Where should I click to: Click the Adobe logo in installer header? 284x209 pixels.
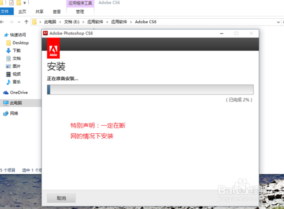[x=53, y=48]
